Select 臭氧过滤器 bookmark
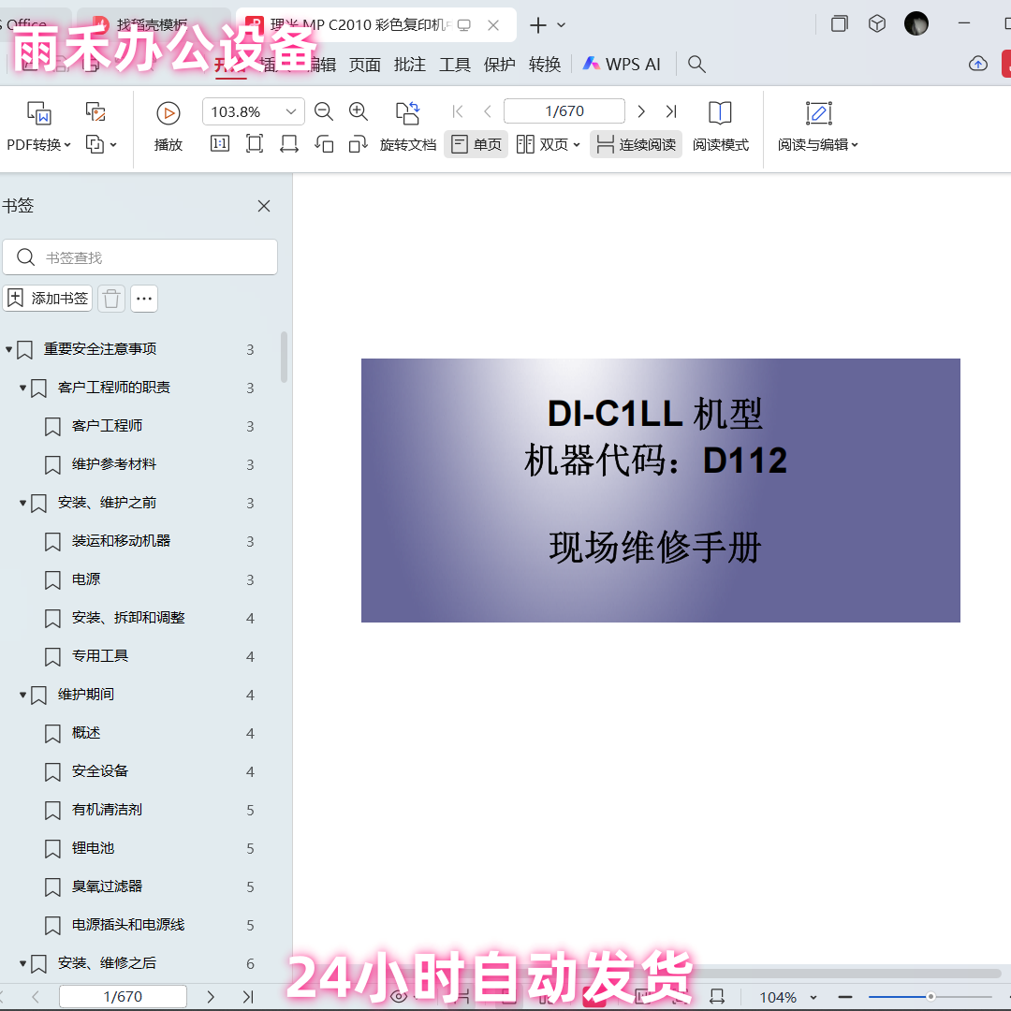The width and height of the screenshot is (1011, 1011). (x=107, y=886)
